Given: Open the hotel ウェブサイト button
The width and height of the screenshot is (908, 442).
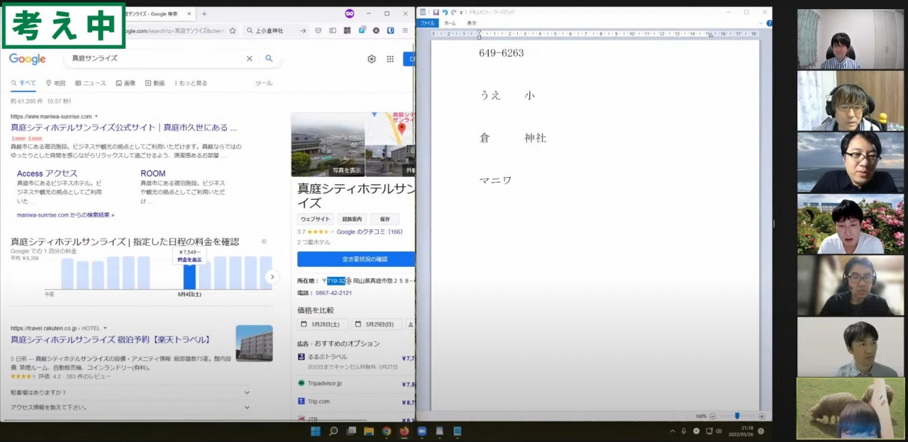Looking at the screenshot, I should pos(316,220).
